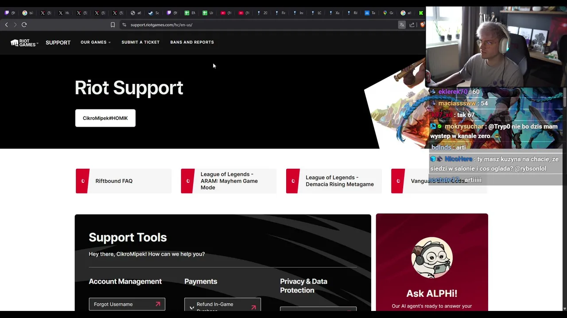This screenshot has width=567, height=318.
Task: Click the streamer webcam overlay
Action: pyautogui.click(x=496, y=46)
